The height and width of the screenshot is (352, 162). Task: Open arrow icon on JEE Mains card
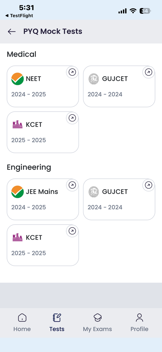72,185
